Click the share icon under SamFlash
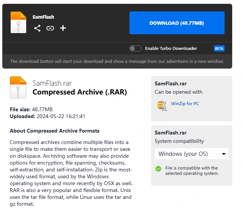244x208 pixels. pyautogui.click(x=37, y=28)
